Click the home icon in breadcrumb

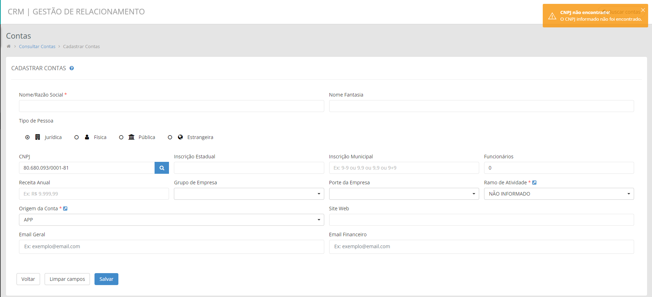click(9, 46)
